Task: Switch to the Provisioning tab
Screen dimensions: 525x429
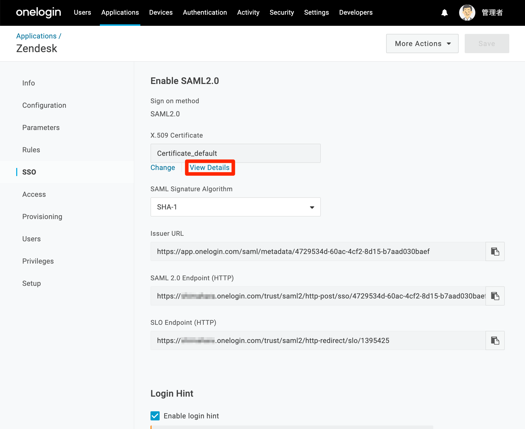Action: pyautogui.click(x=42, y=217)
